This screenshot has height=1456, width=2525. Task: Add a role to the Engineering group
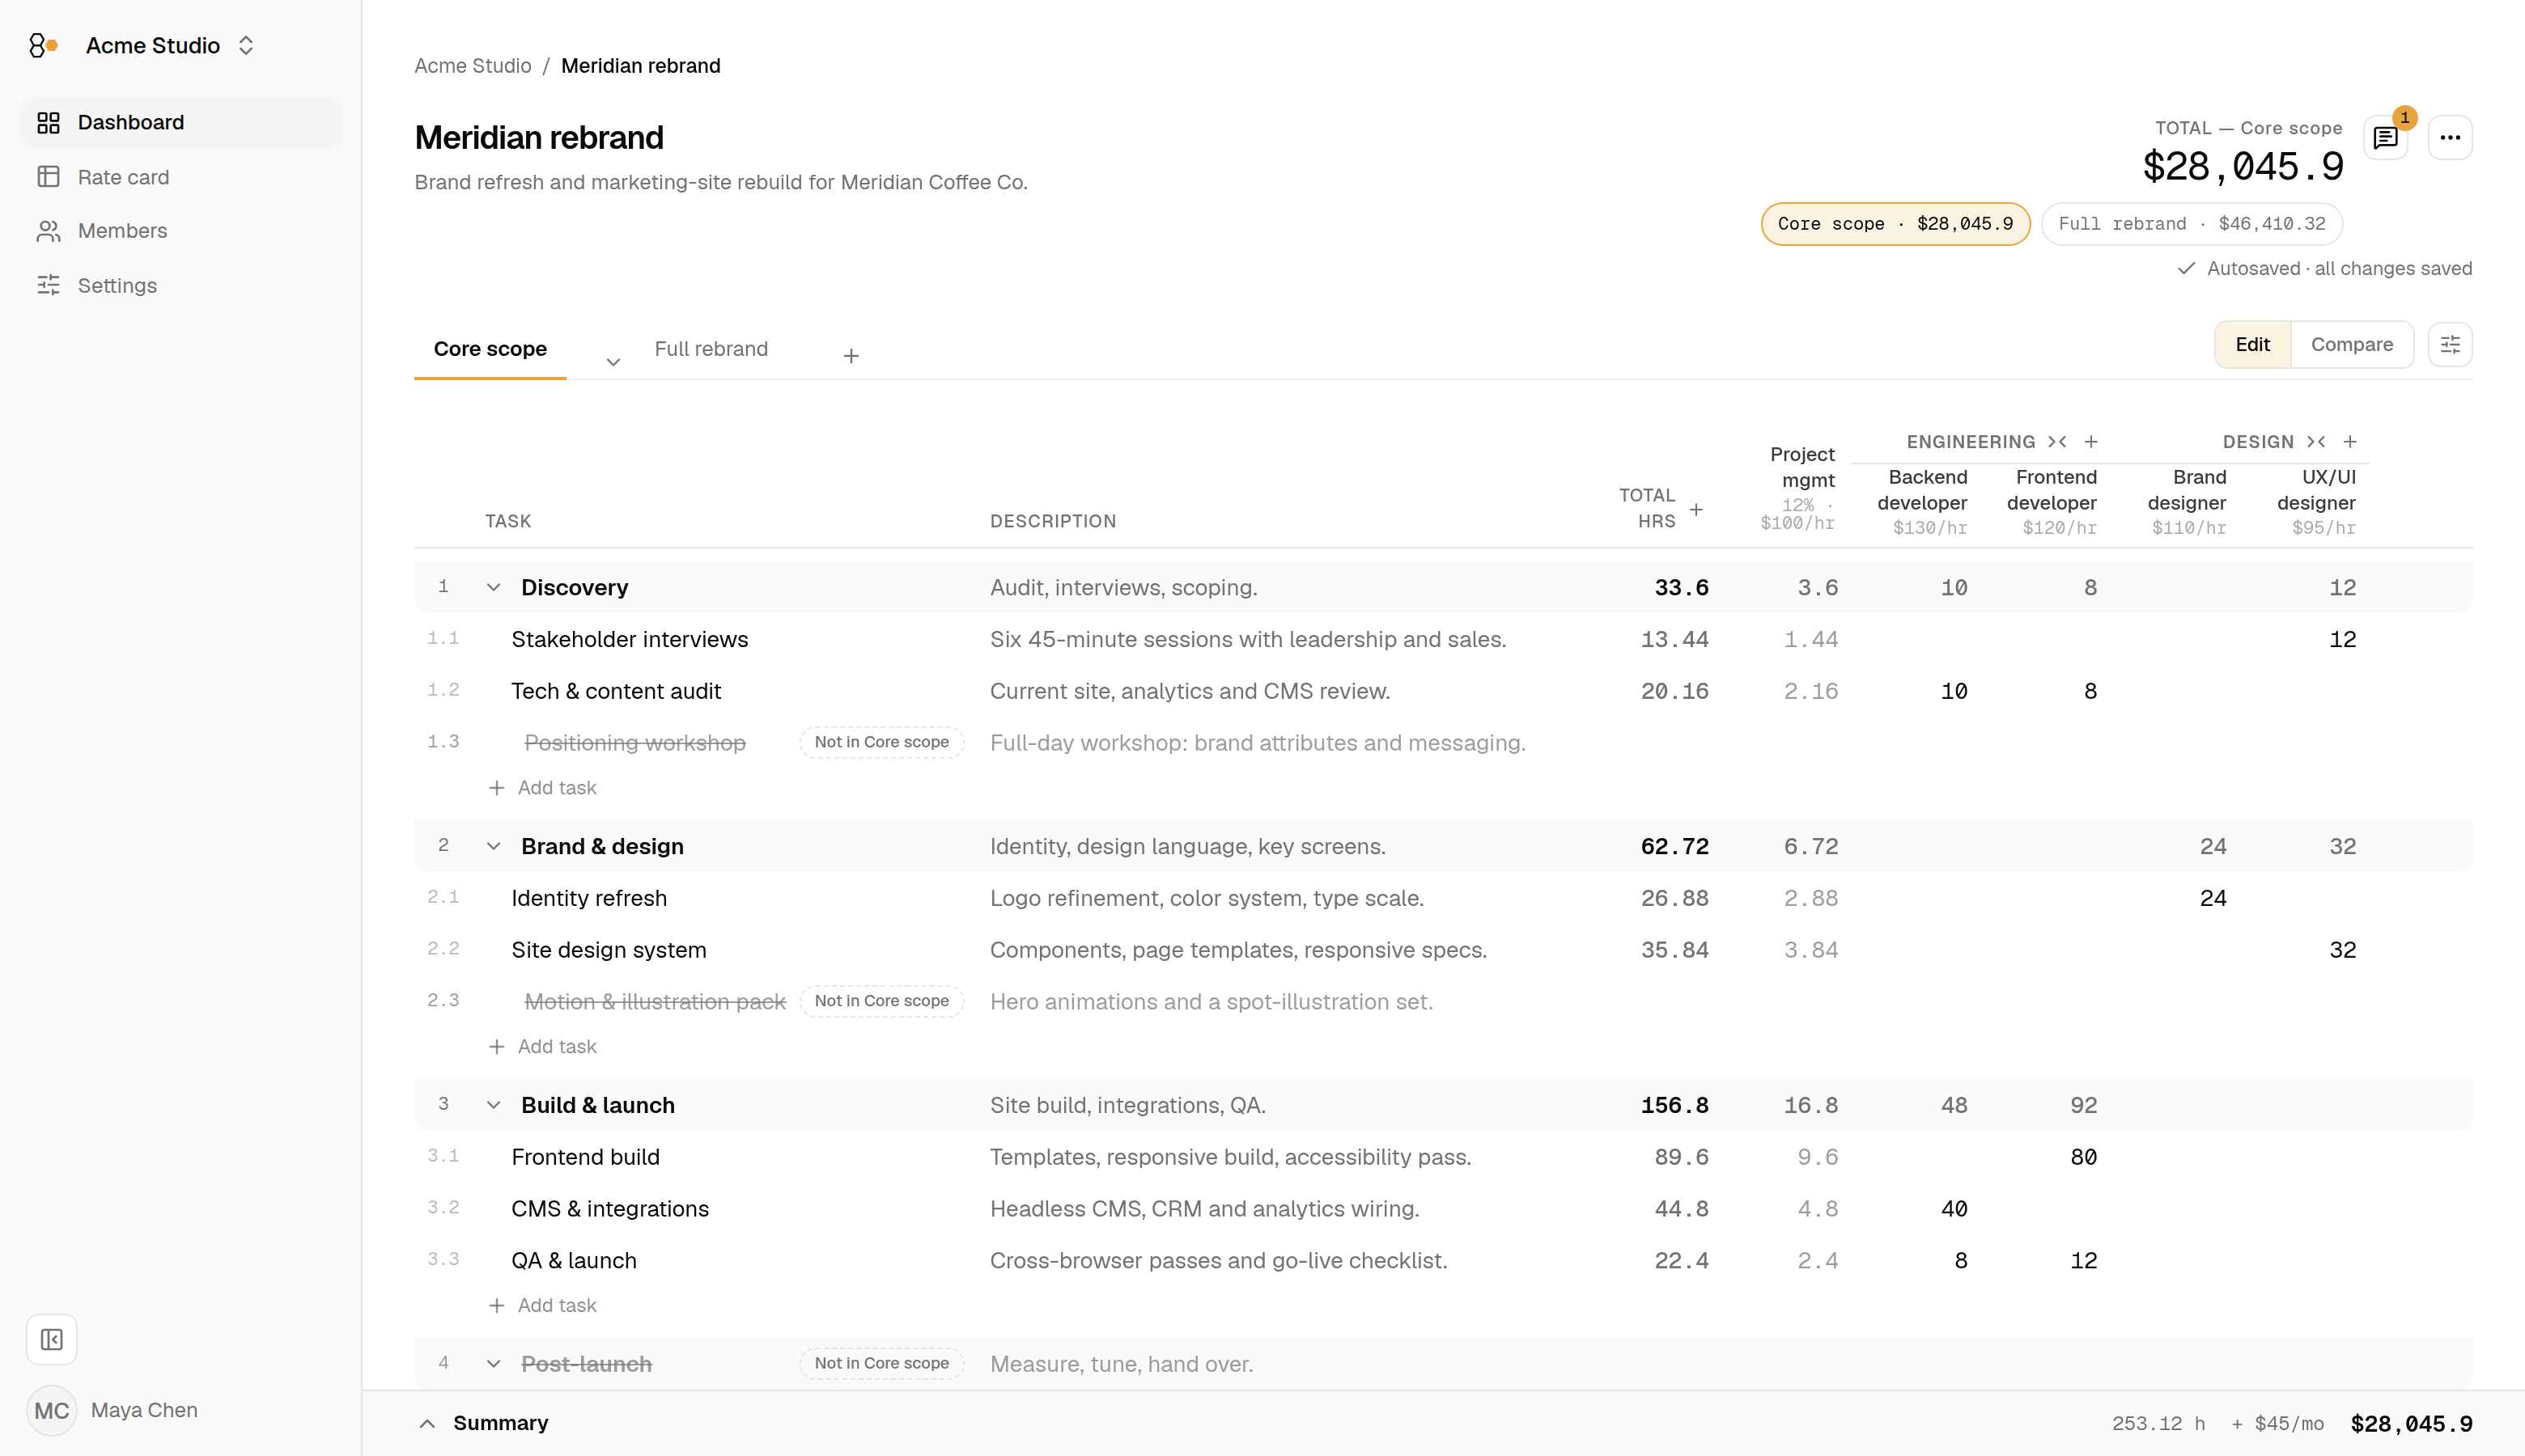(2091, 441)
